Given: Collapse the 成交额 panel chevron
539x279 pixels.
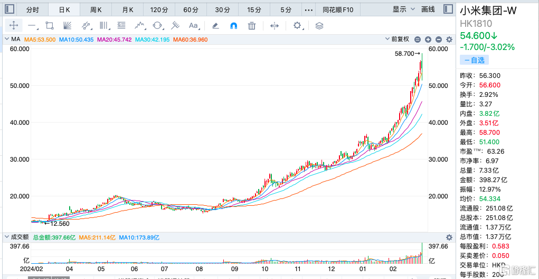Looking at the screenshot, I should [x=6, y=237].
